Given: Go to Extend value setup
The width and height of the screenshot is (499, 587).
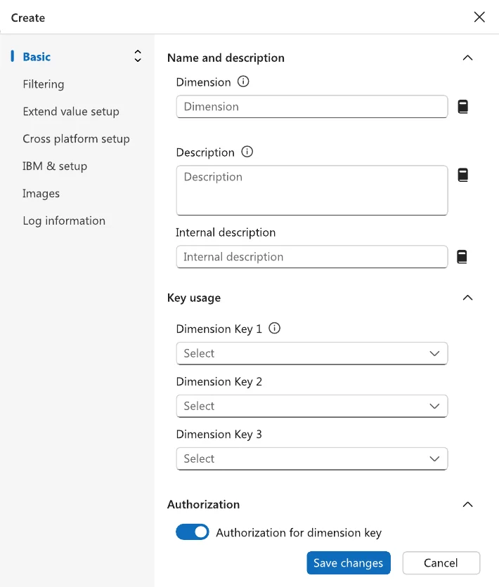Looking at the screenshot, I should [71, 112].
